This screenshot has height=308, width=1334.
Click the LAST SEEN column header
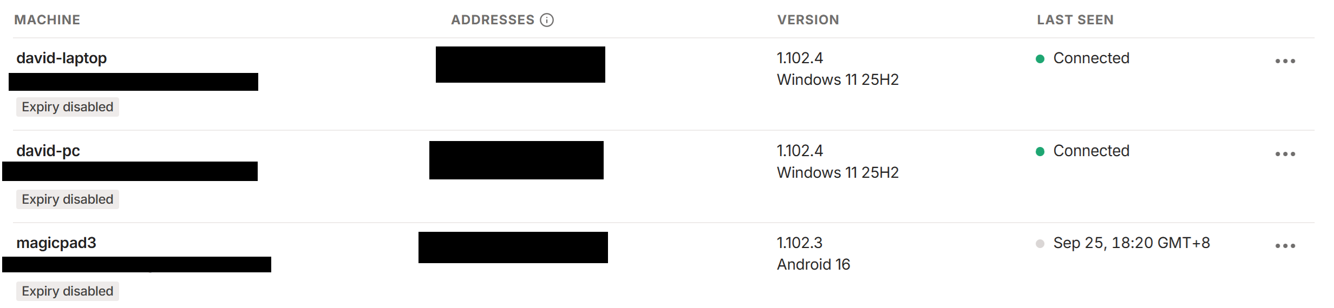pyautogui.click(x=1075, y=20)
